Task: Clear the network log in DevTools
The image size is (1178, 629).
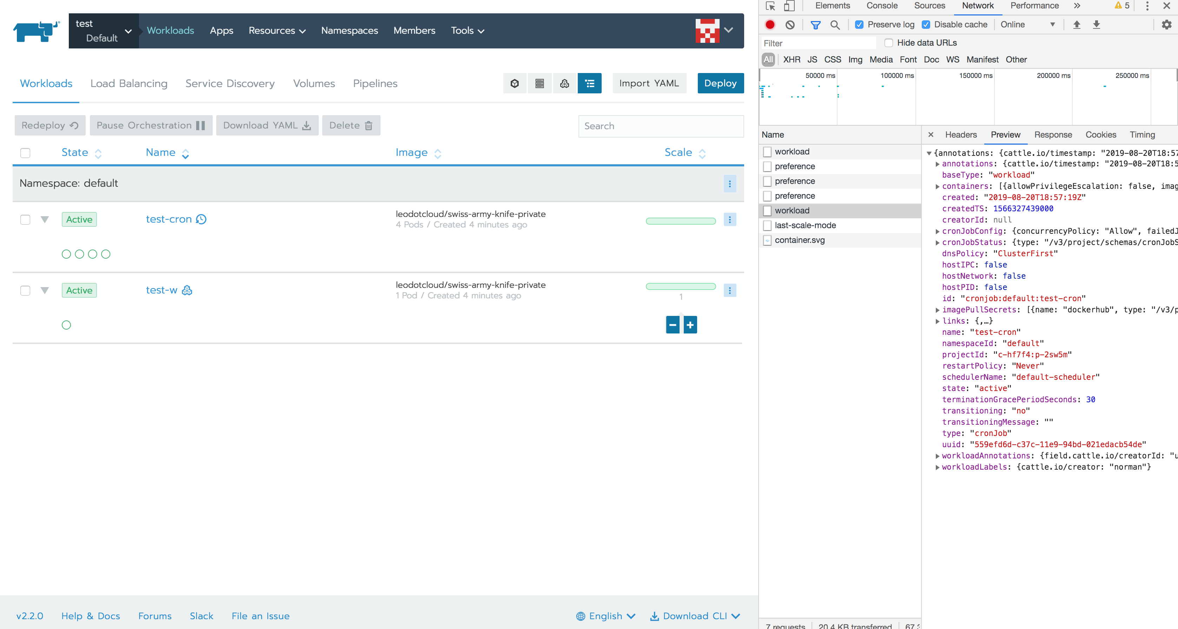Action: [790, 25]
